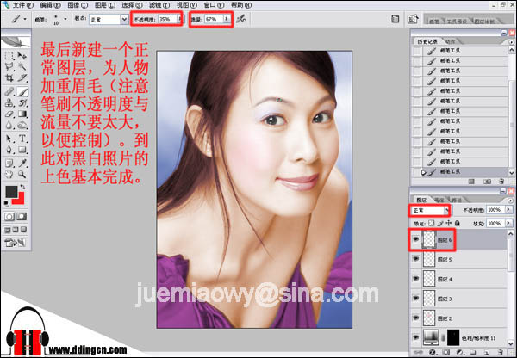Hide the Hue/Saturation 11 adjustment layer
This screenshot has height=358, width=517.
pyautogui.click(x=416, y=337)
